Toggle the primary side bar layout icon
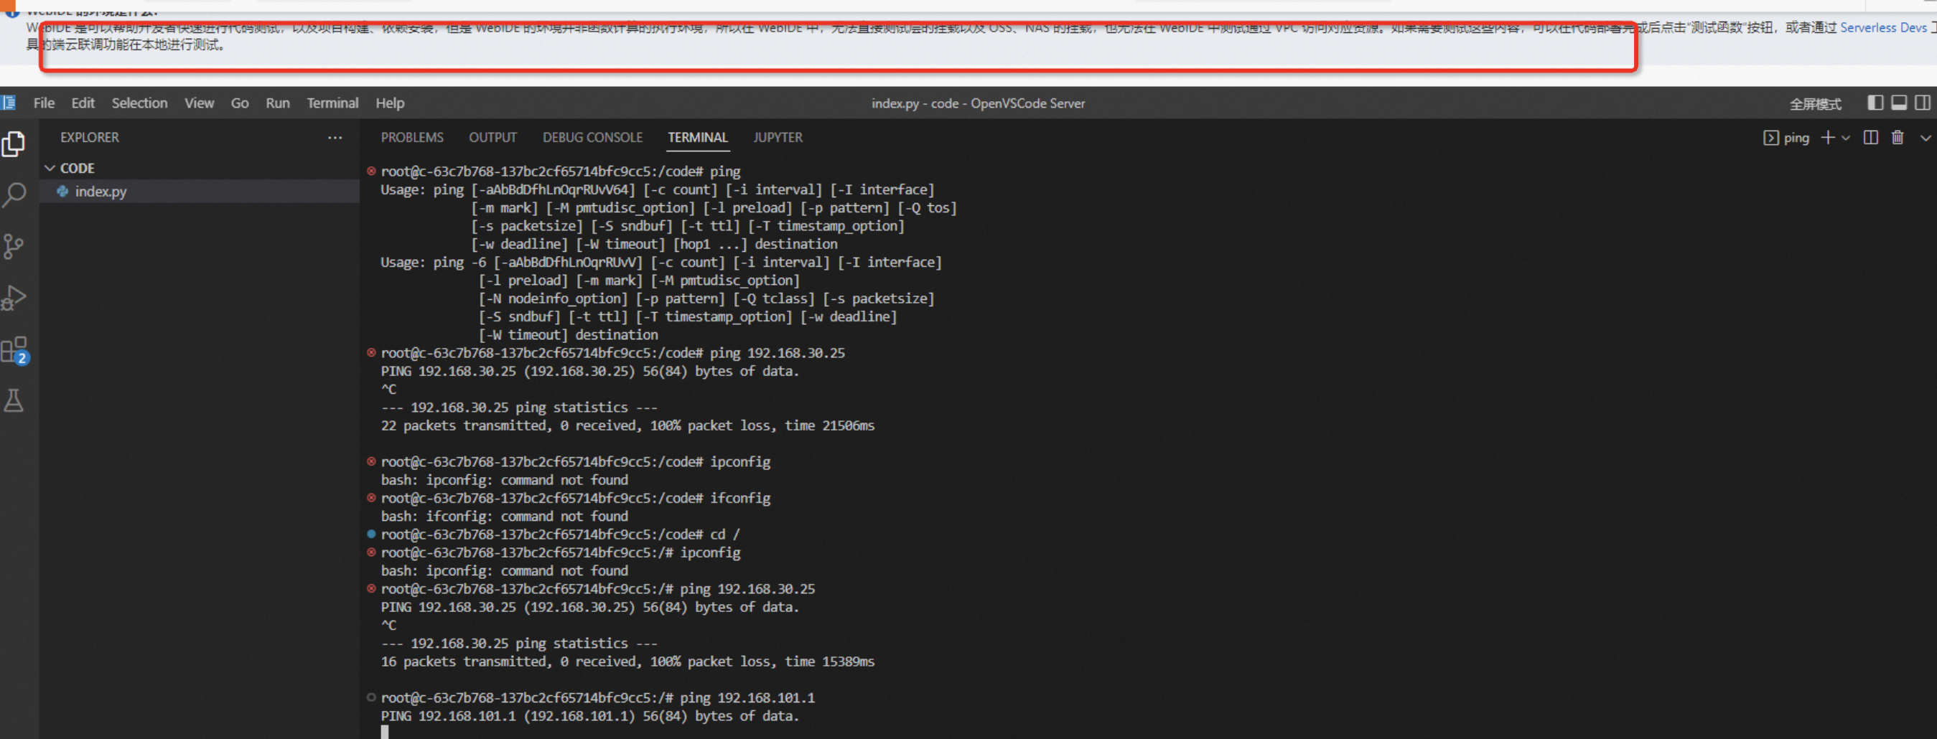The width and height of the screenshot is (1937, 739). click(1875, 103)
